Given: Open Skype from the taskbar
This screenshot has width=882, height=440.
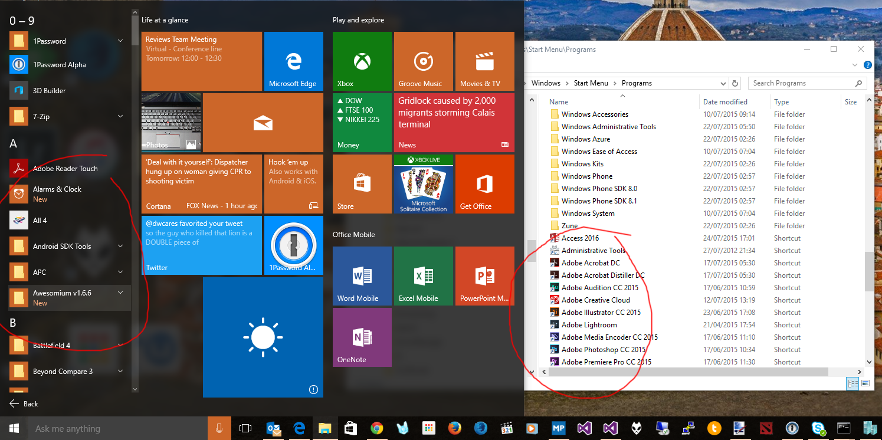Looking at the screenshot, I should (x=818, y=428).
